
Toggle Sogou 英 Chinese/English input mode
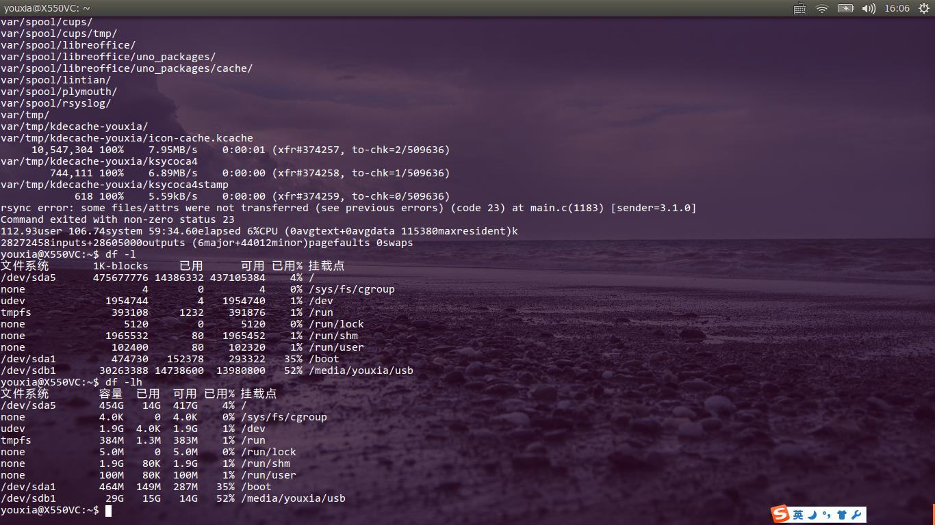[x=798, y=515]
